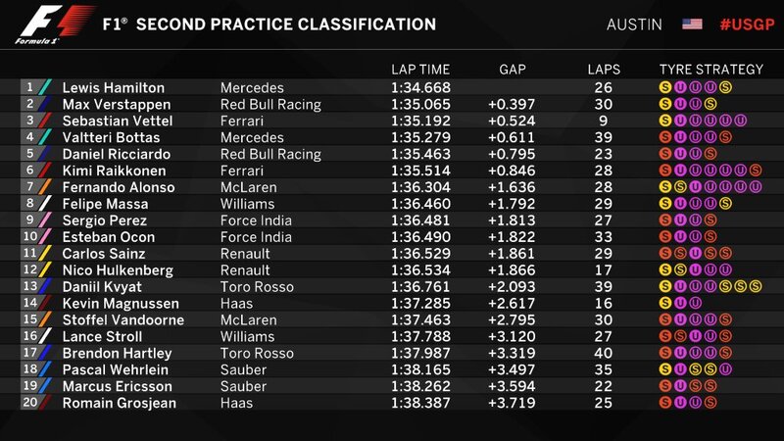Click the AUSTIN location label

(634, 24)
